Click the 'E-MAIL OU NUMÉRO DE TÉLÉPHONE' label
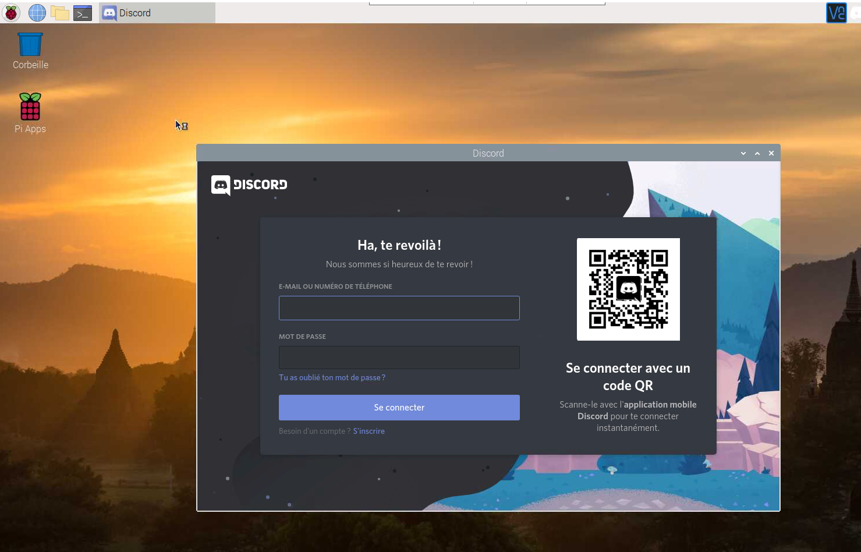The height and width of the screenshot is (552, 861). pyautogui.click(x=335, y=286)
